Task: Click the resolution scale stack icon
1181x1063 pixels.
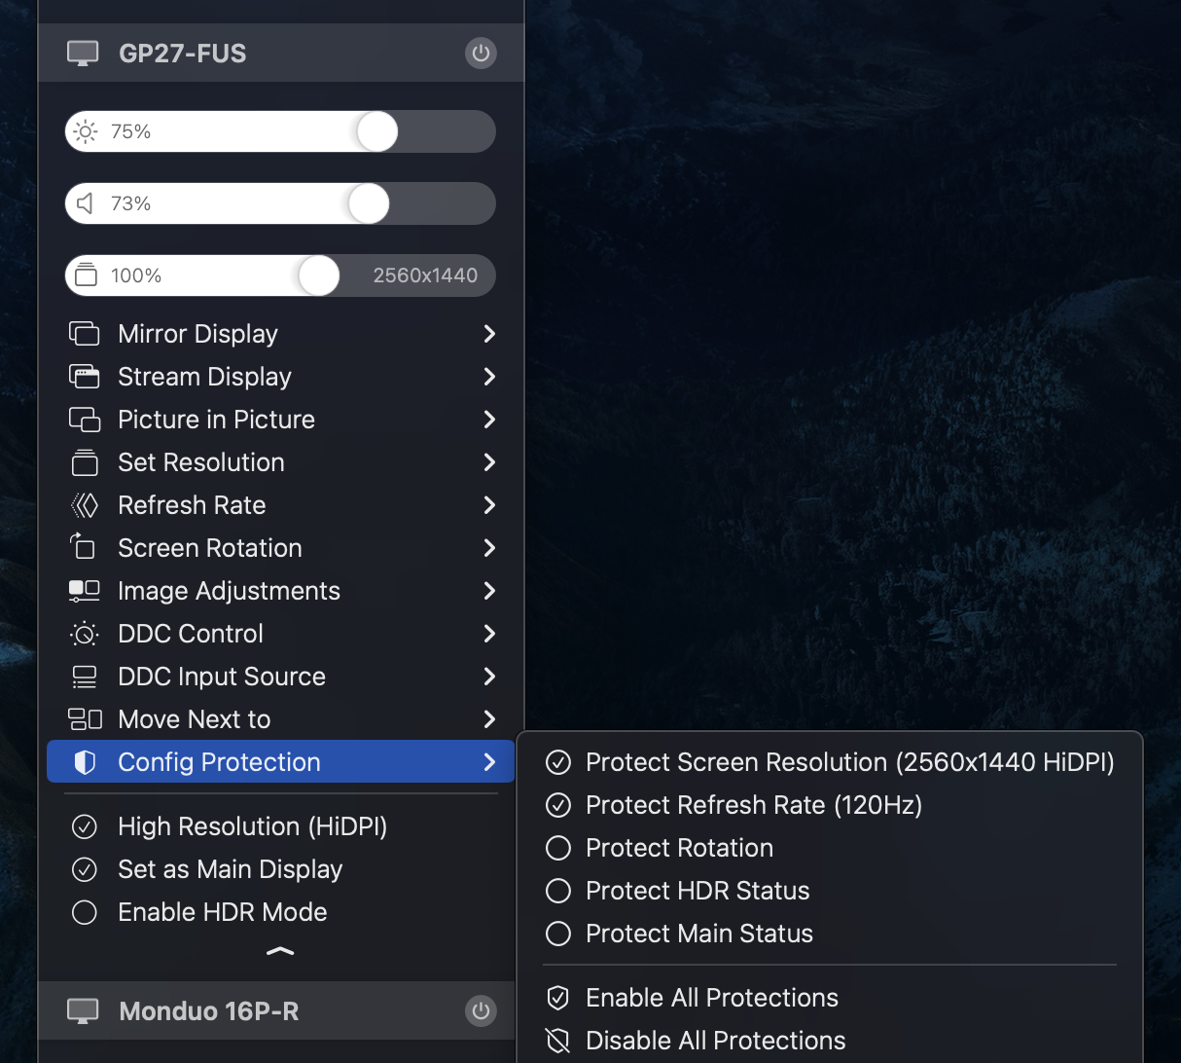Action: [86, 275]
